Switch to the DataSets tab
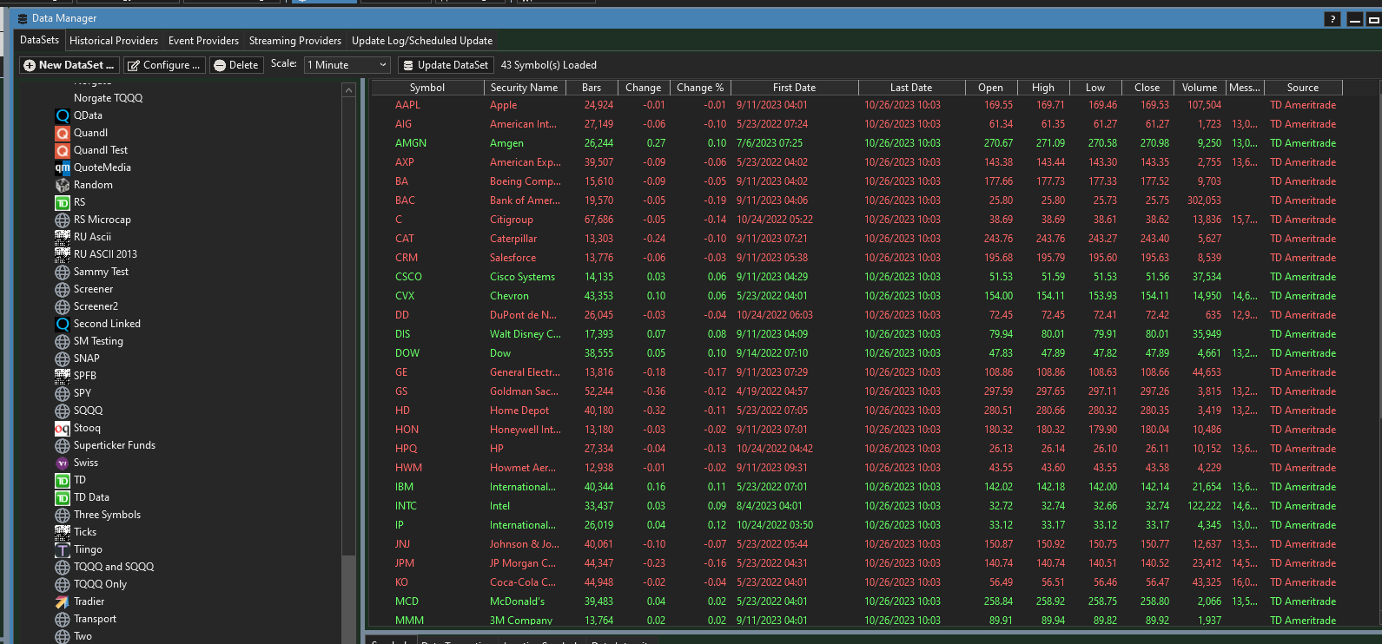Screen dimensions: 1382x644 tap(40, 40)
